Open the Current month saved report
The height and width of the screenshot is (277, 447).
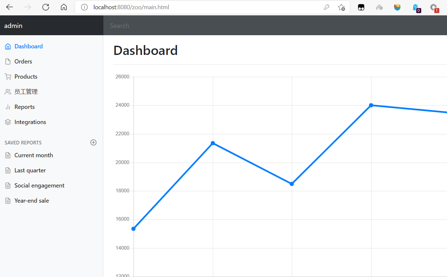pos(34,155)
